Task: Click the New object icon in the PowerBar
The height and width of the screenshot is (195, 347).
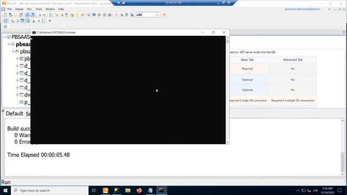Action: (x=5, y=15)
